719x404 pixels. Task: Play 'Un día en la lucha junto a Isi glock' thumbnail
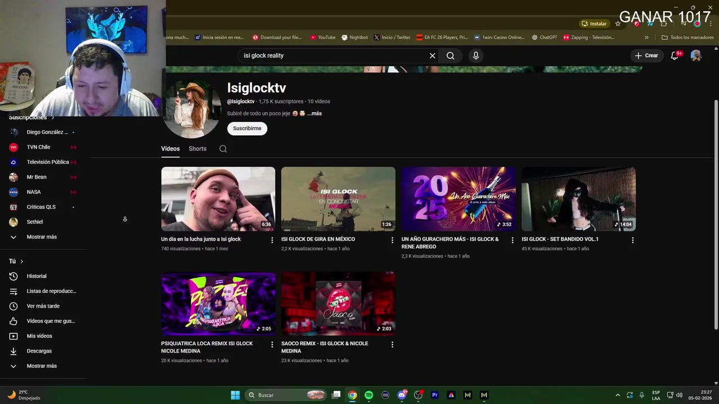tap(218, 199)
